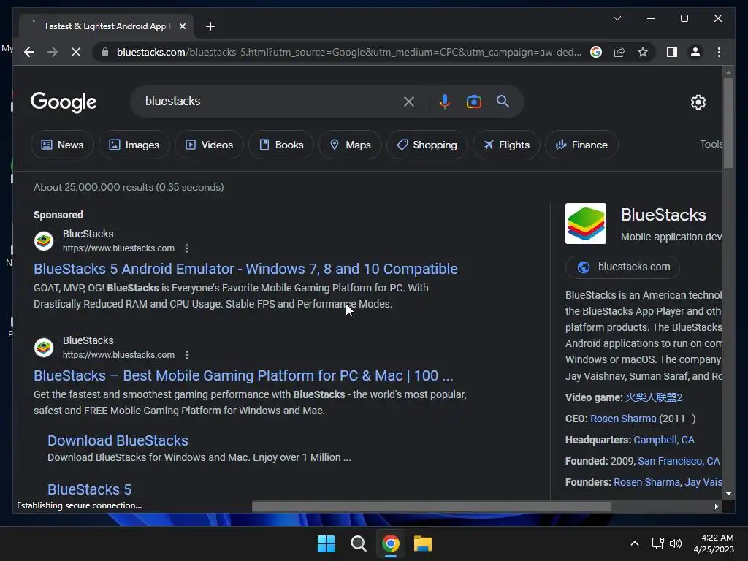Click the horizontal scrollbar thumb
The height and width of the screenshot is (561, 748).
coord(431,506)
